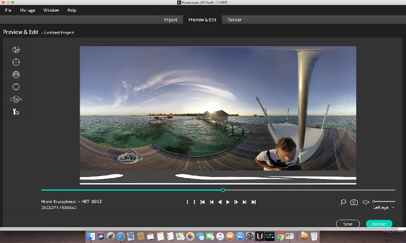Jump to the end of the clip
This screenshot has width=406, height=243.
[x=254, y=202]
